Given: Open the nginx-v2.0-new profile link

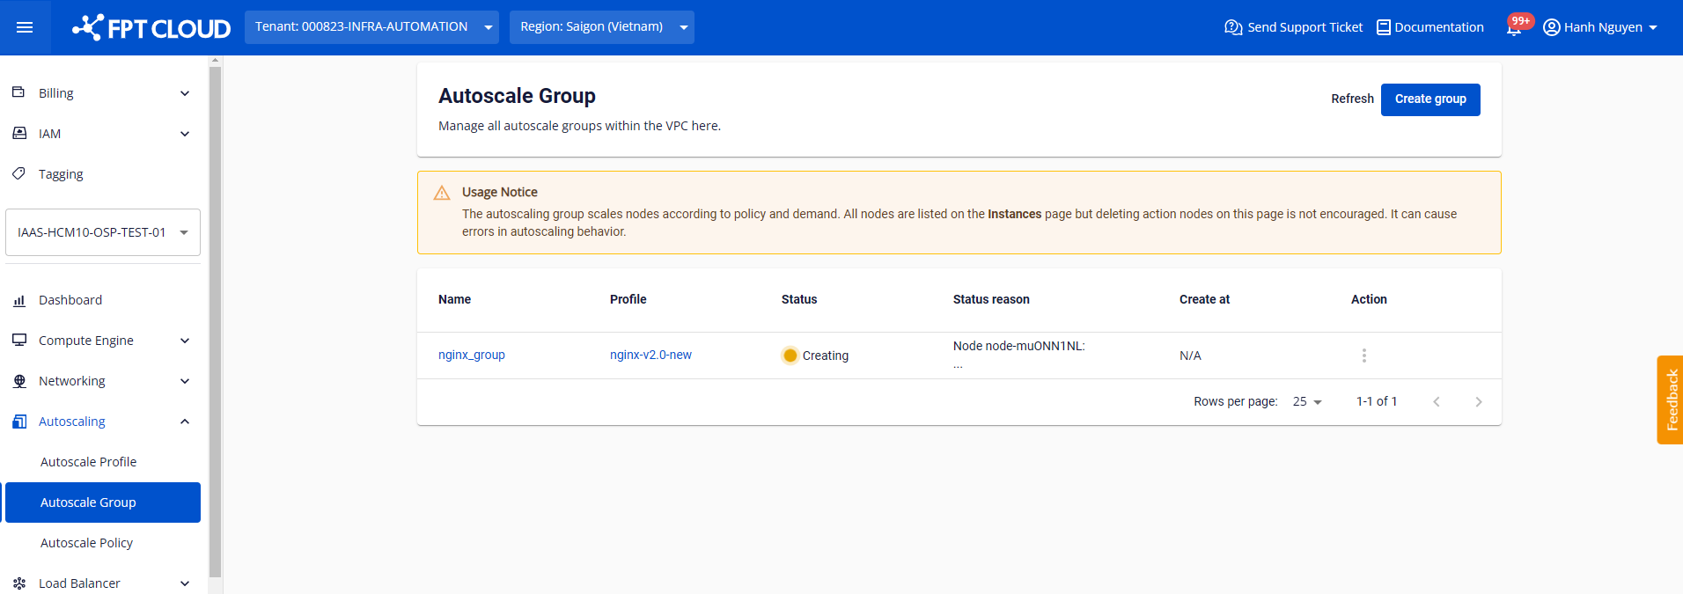Looking at the screenshot, I should [x=650, y=356].
